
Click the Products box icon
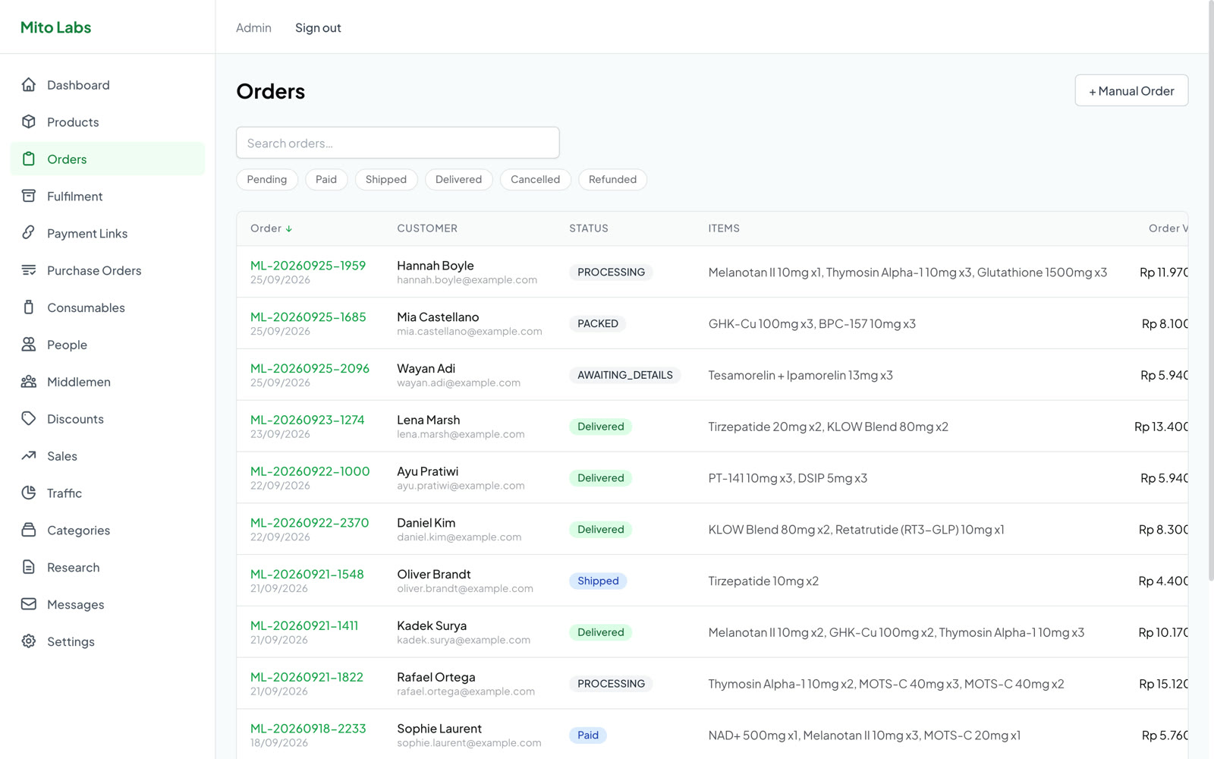pos(29,122)
